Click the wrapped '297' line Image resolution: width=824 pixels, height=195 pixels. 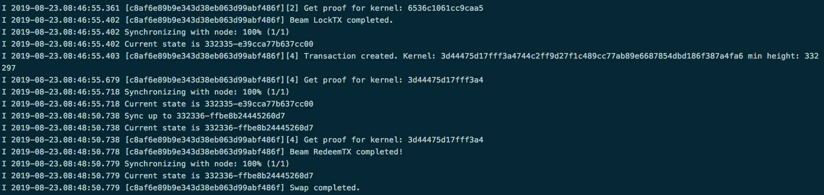(9, 68)
